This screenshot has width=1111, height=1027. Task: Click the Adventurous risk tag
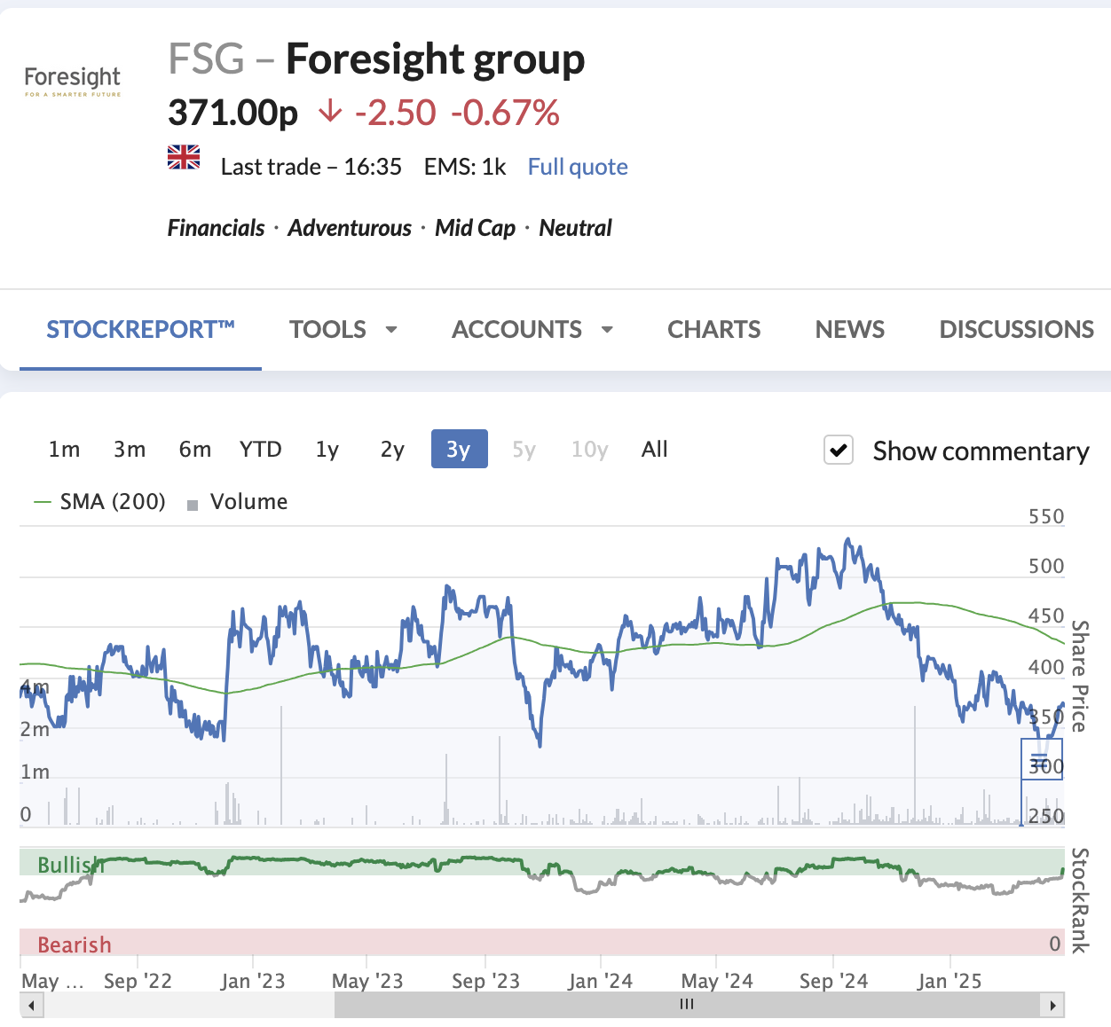click(x=350, y=228)
